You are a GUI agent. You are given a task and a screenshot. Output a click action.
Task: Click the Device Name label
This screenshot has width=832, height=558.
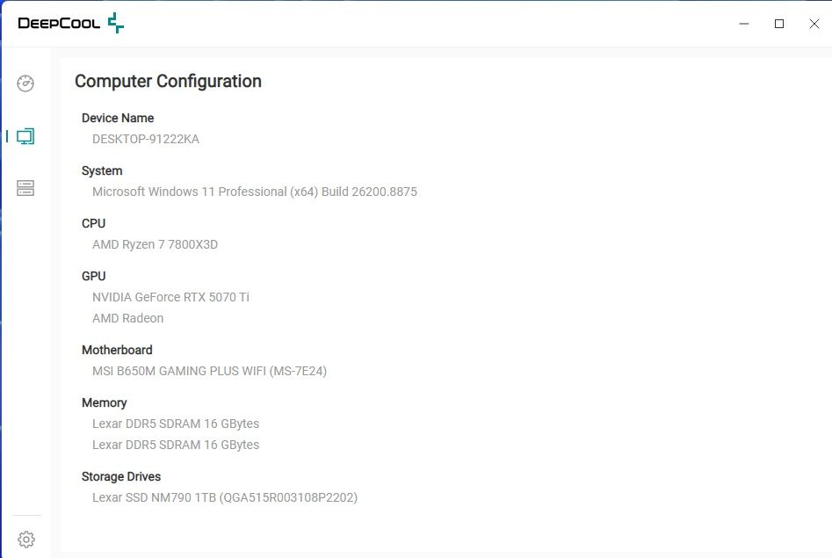[118, 118]
